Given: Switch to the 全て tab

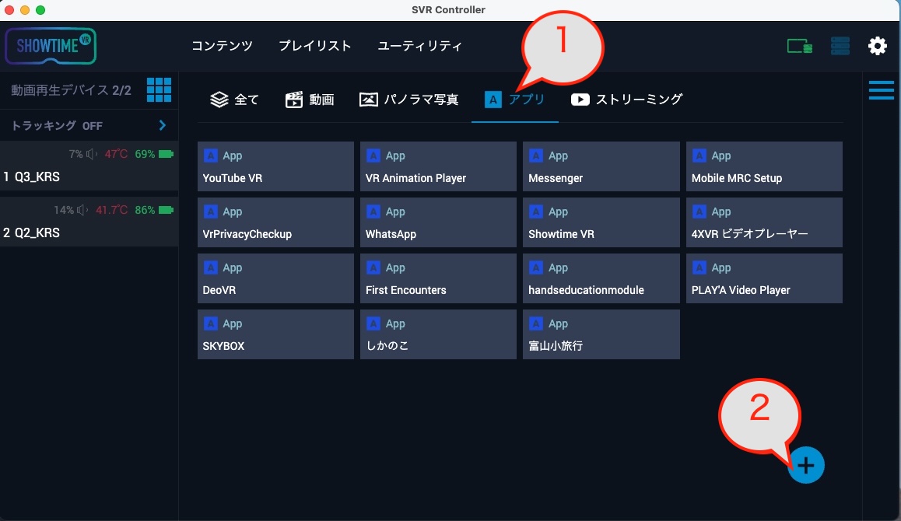Looking at the screenshot, I should pyautogui.click(x=234, y=100).
